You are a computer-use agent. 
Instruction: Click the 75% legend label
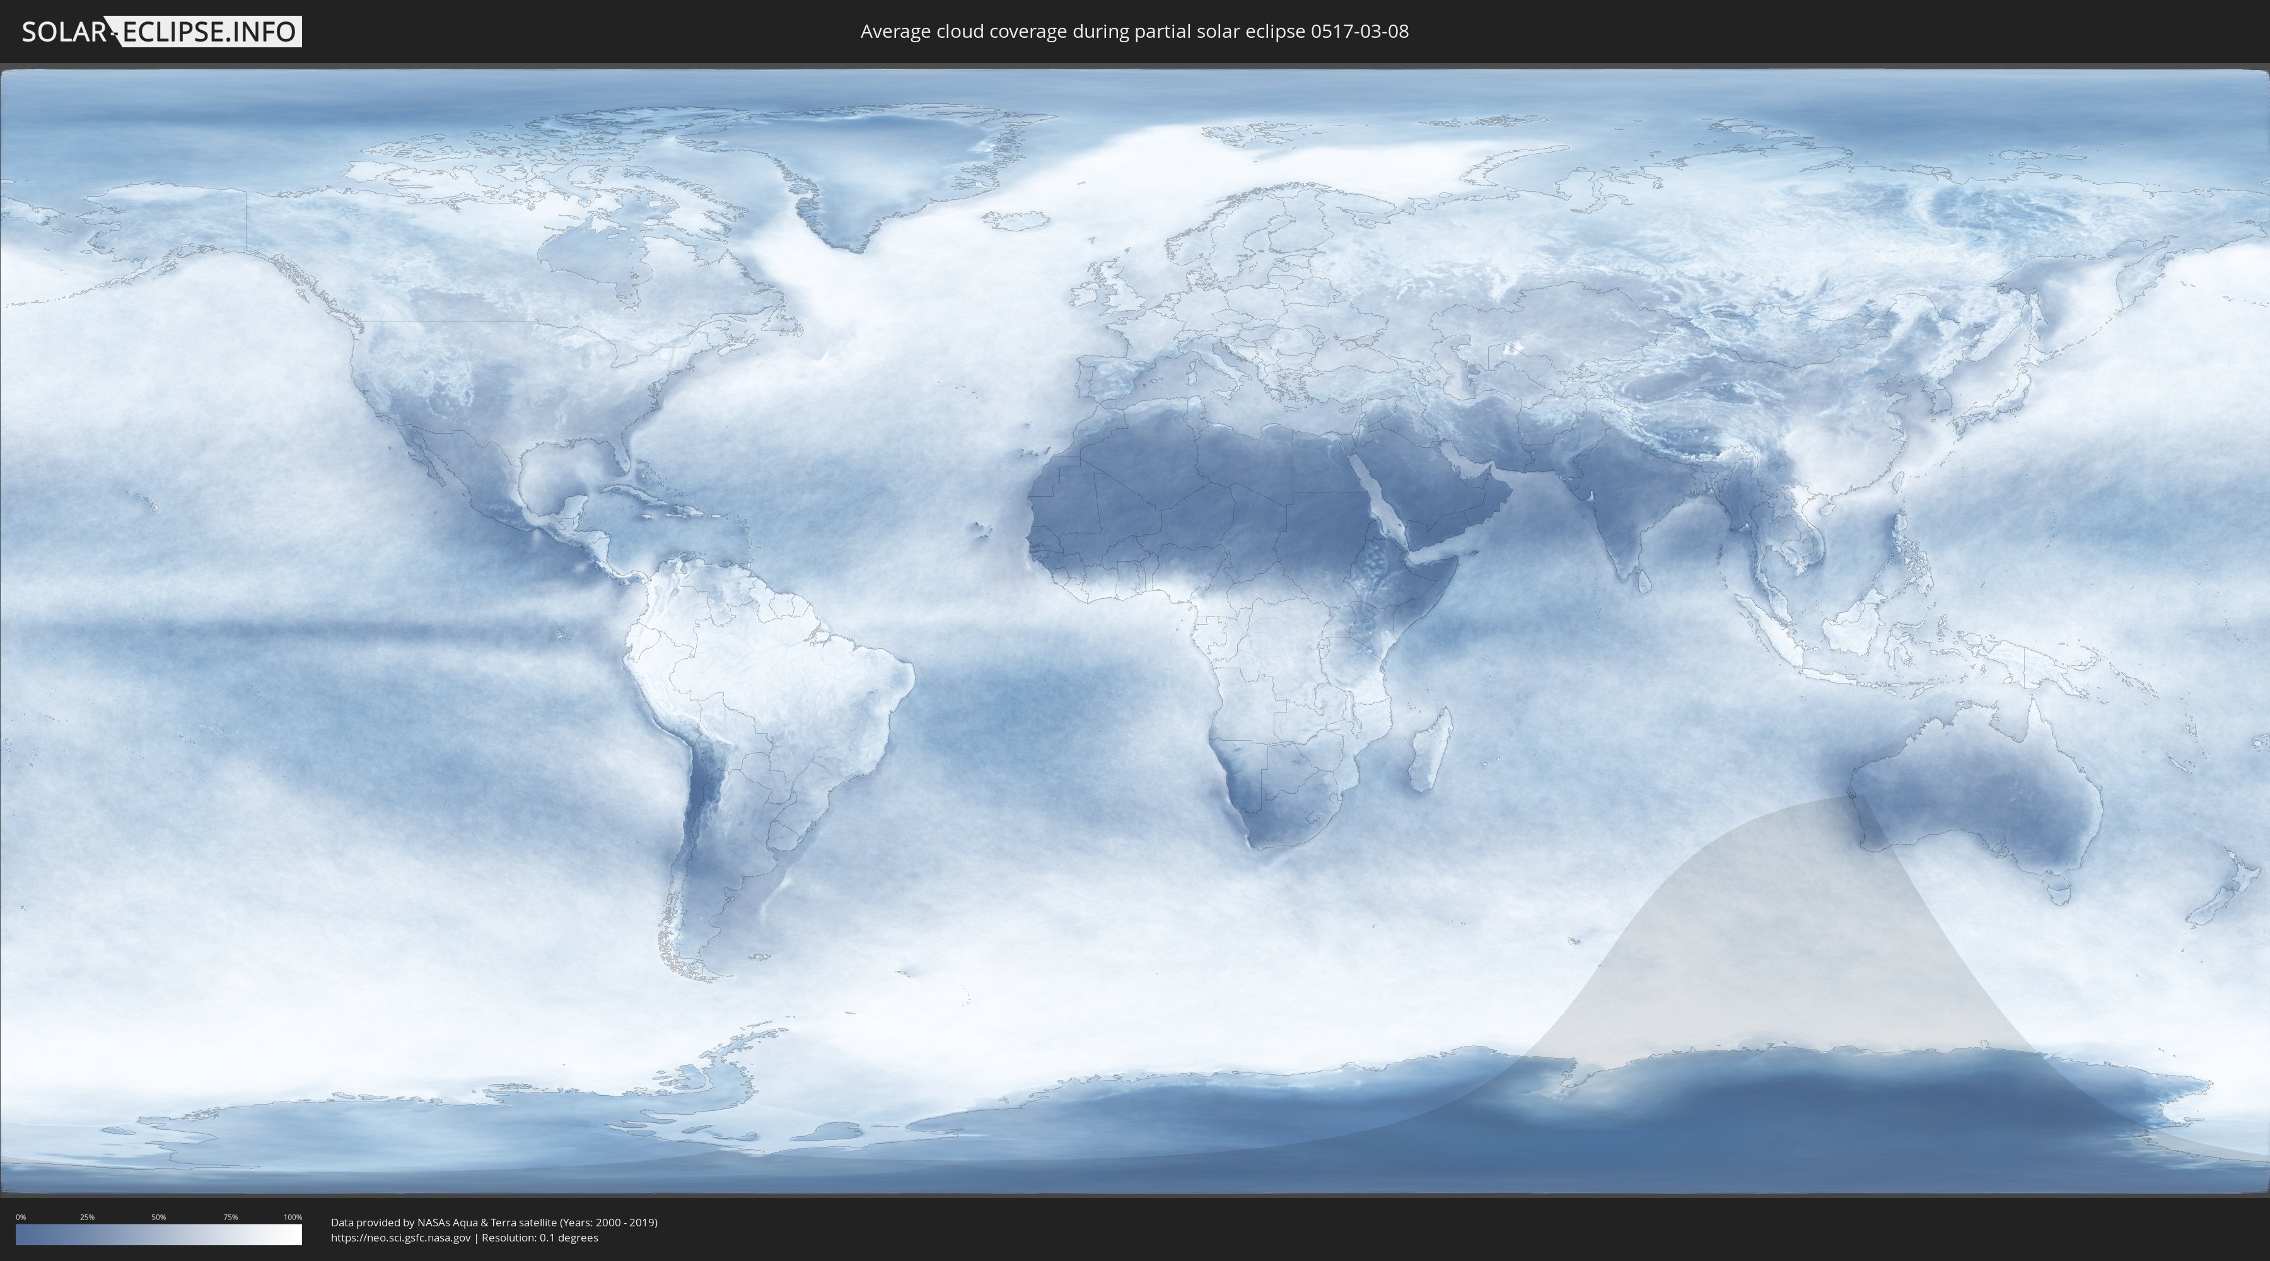click(x=230, y=1217)
